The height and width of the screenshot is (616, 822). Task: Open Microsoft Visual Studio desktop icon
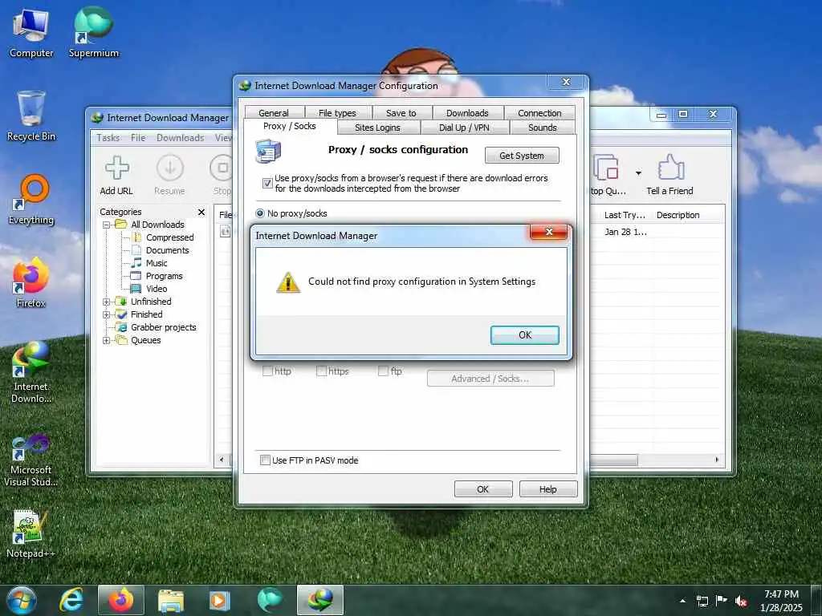31,460
